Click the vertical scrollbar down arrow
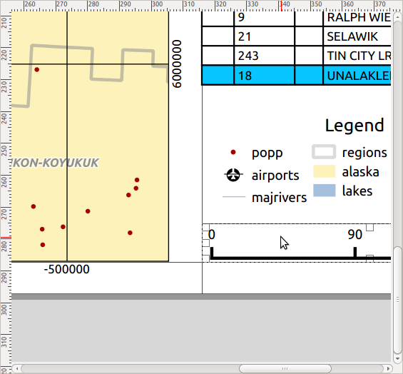The height and width of the screenshot is (374, 403). (x=397, y=358)
